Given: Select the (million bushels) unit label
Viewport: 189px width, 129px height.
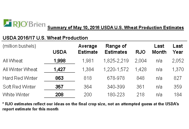Looking at the screenshot, I should 19,46.
